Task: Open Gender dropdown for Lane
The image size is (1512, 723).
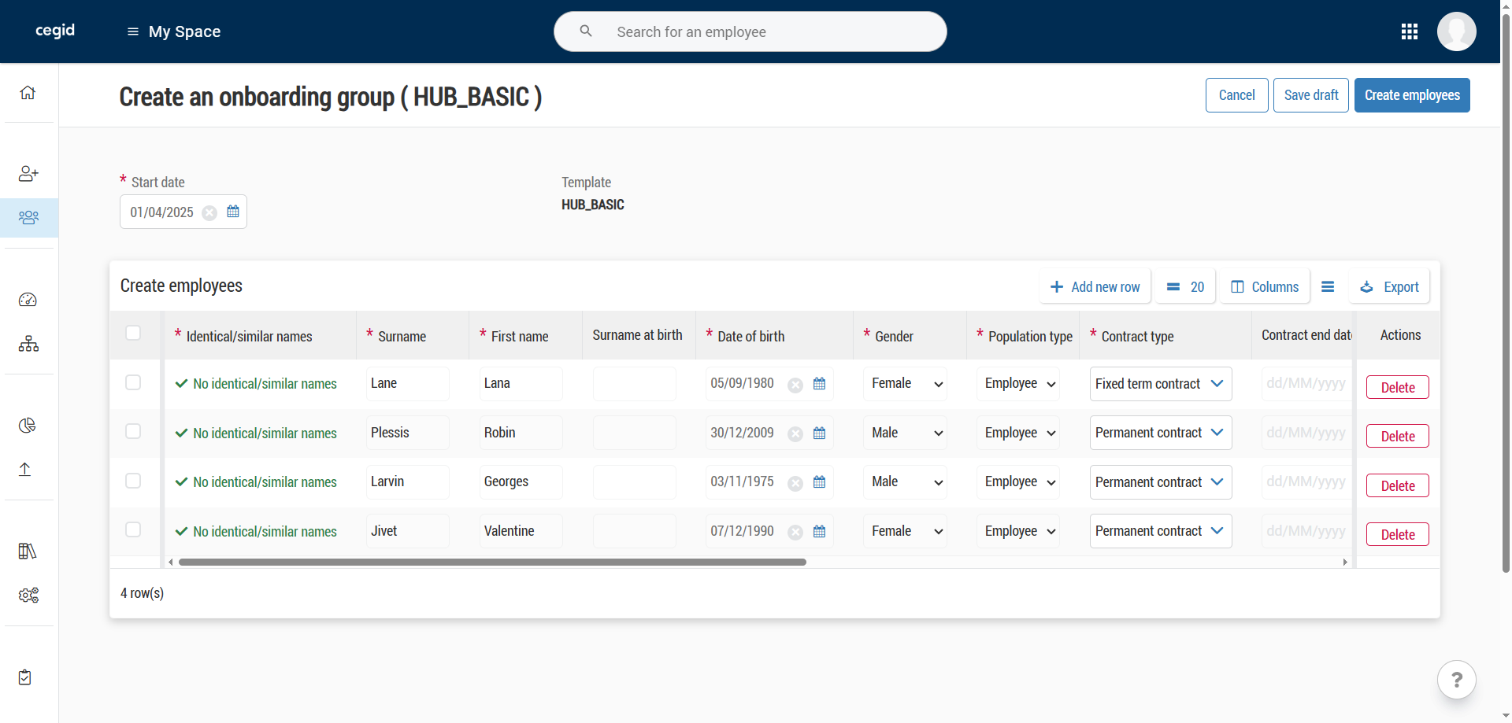Action: coord(905,384)
